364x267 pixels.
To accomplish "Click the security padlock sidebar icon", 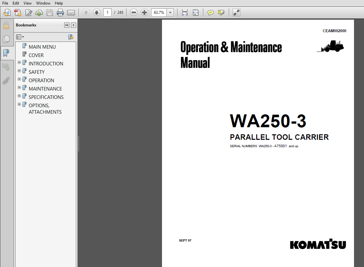I will (x=6, y=25).
